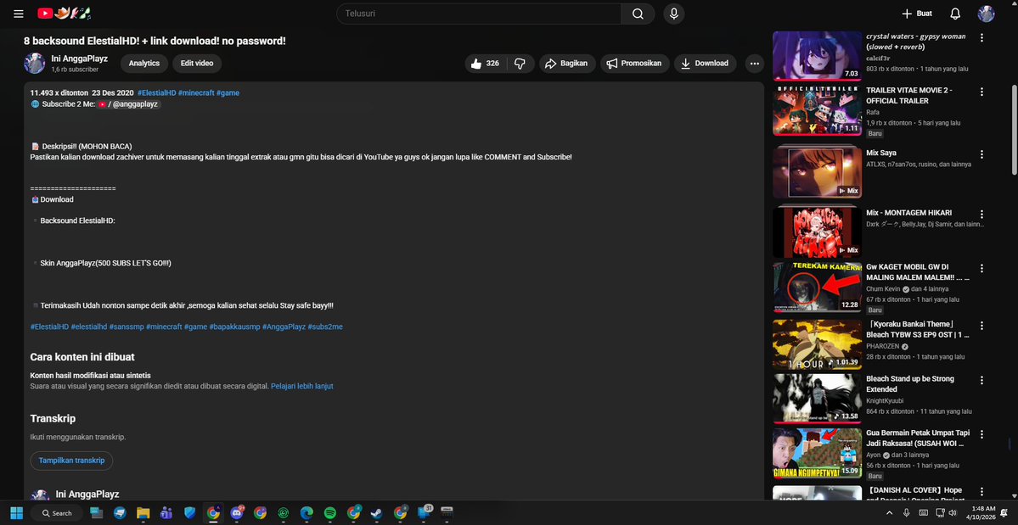Dislike the video
Screen dimensions: 1018x525
(520, 64)
